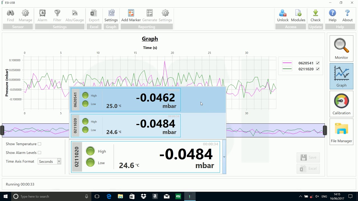
Task: Switch to the Monitor view
Action: 341,48
